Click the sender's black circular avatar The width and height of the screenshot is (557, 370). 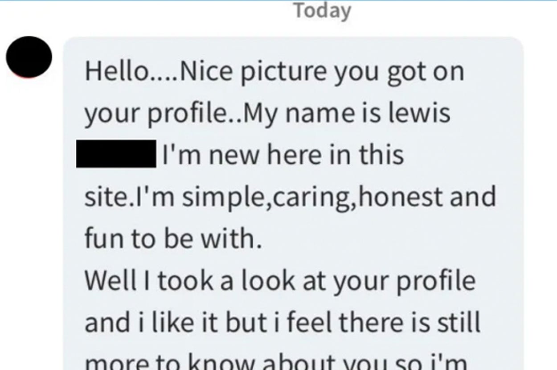tap(29, 57)
